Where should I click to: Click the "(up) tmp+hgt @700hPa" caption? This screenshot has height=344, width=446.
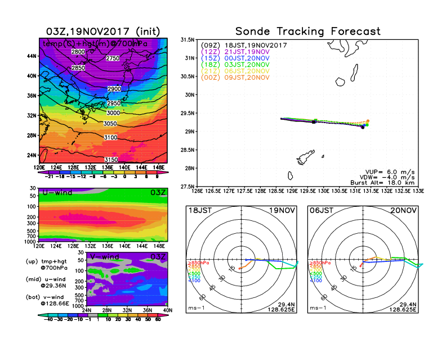click(46, 265)
